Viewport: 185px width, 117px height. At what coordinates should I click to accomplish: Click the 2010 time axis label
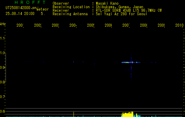pyautogui.click(x=179, y=25)
